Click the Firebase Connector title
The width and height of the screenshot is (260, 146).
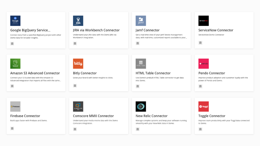pyautogui.click(x=25, y=116)
